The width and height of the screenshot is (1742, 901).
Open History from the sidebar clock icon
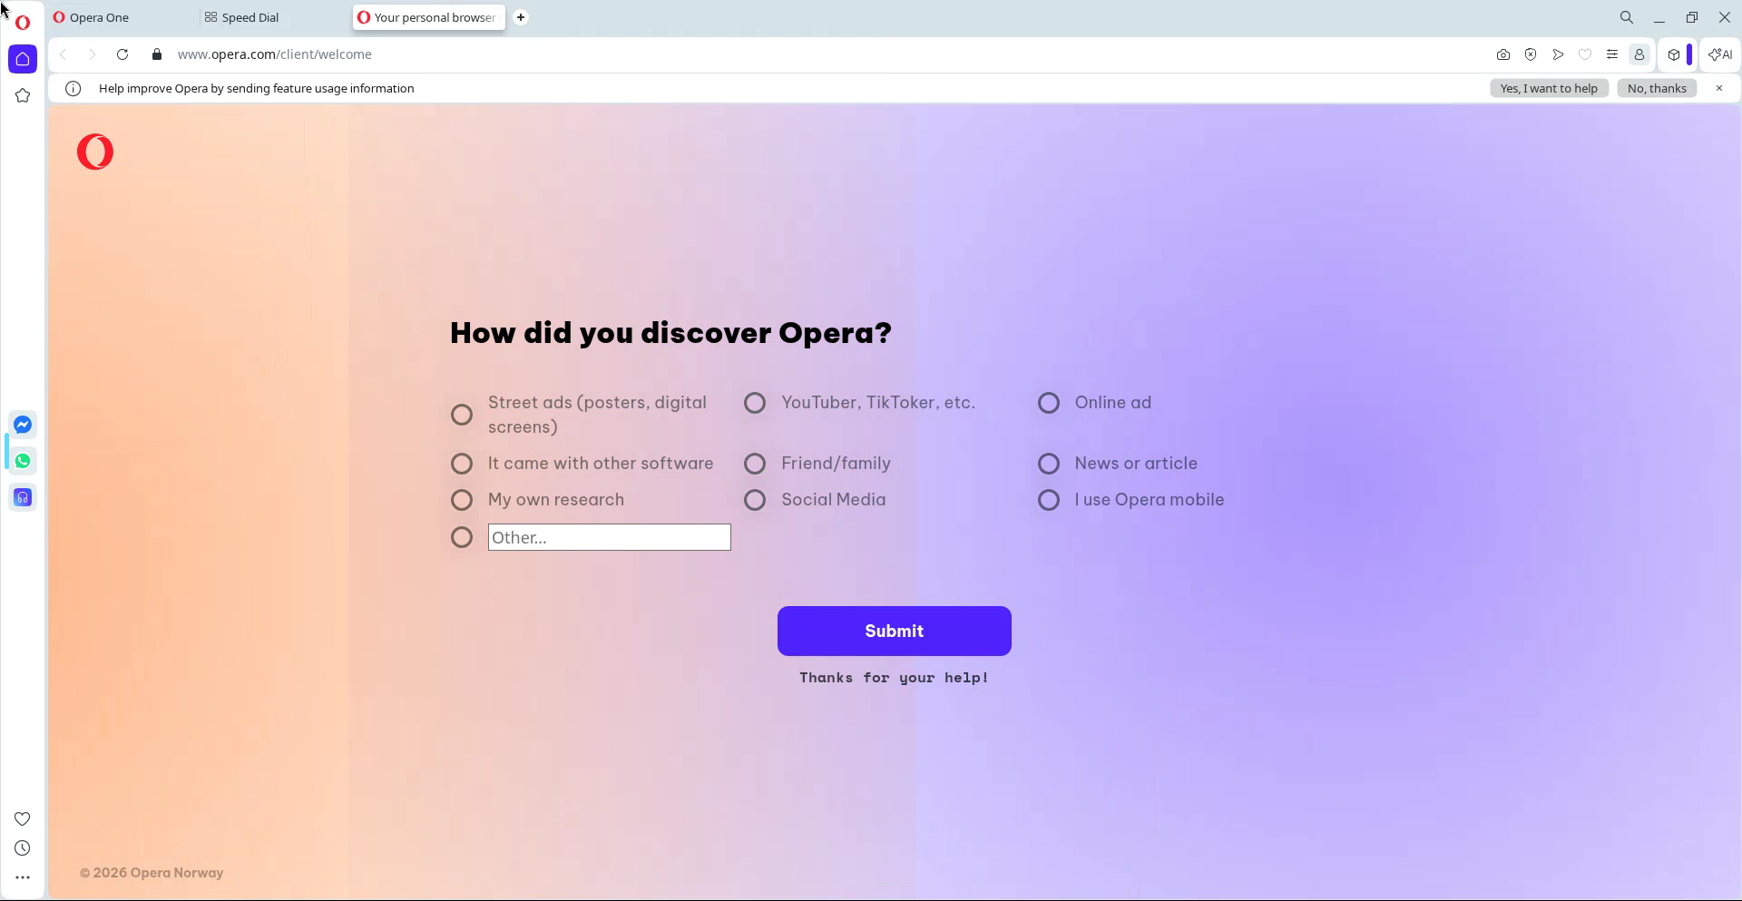pyautogui.click(x=23, y=848)
